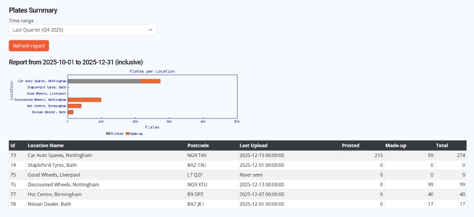474x217 pixels.
Task: Click postcode BA7 JK1
Action: 196,204
